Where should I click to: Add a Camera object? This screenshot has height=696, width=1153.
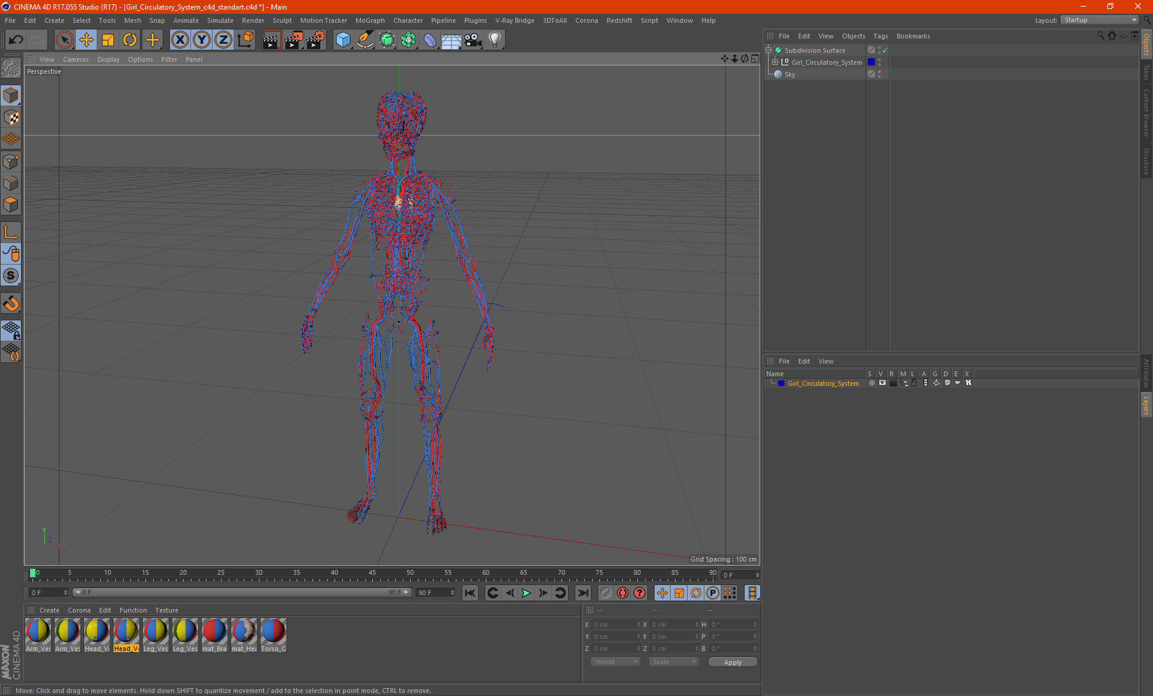[x=473, y=40]
